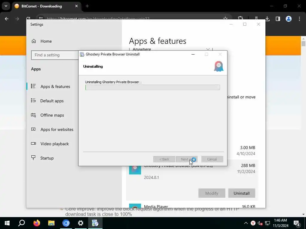Click the disabled Back button in uninstaller
Viewport: 306px width, 229px height.
click(164, 159)
